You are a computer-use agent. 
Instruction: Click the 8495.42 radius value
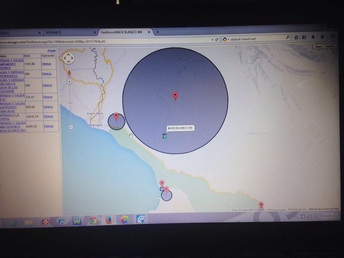(32, 126)
